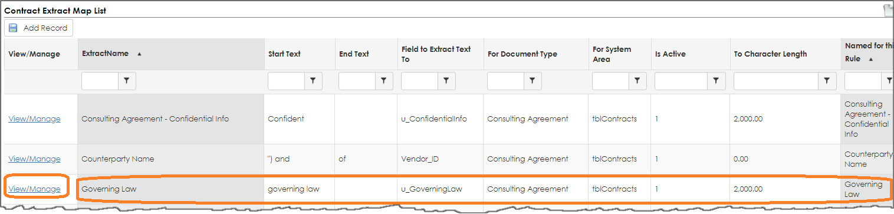The width and height of the screenshot is (894, 214).
Task: Sort by the ExtractName column header
Action: coord(105,54)
